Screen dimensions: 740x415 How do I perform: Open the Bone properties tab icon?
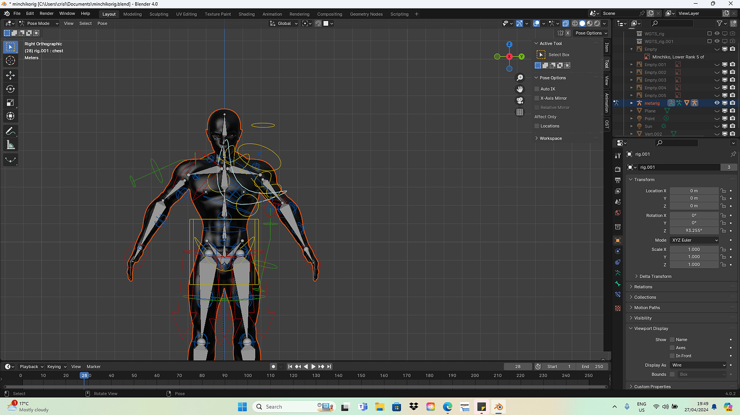pyautogui.click(x=618, y=284)
